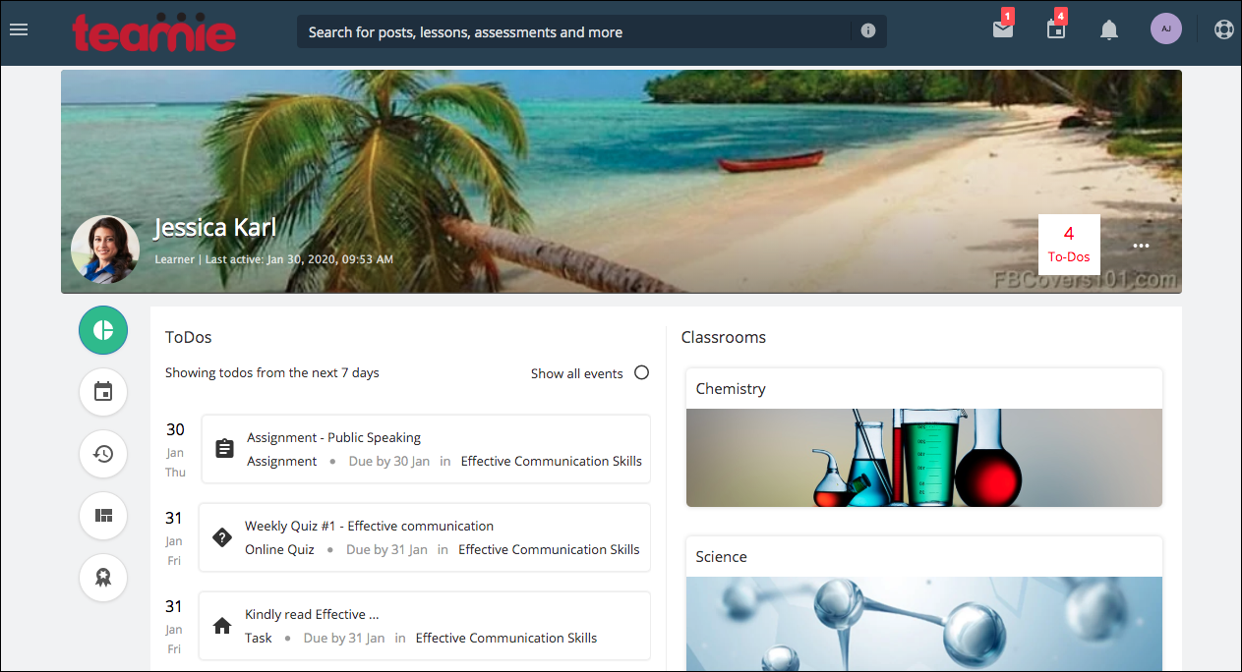This screenshot has width=1242, height=672.
Task: Click the ToDos section heading
Action: [x=189, y=337]
